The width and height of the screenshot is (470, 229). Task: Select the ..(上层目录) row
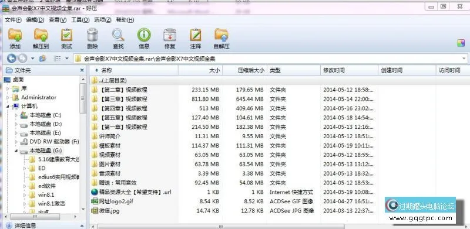click(280, 80)
